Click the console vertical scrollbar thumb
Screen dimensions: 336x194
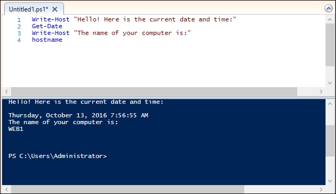(x=330, y=141)
